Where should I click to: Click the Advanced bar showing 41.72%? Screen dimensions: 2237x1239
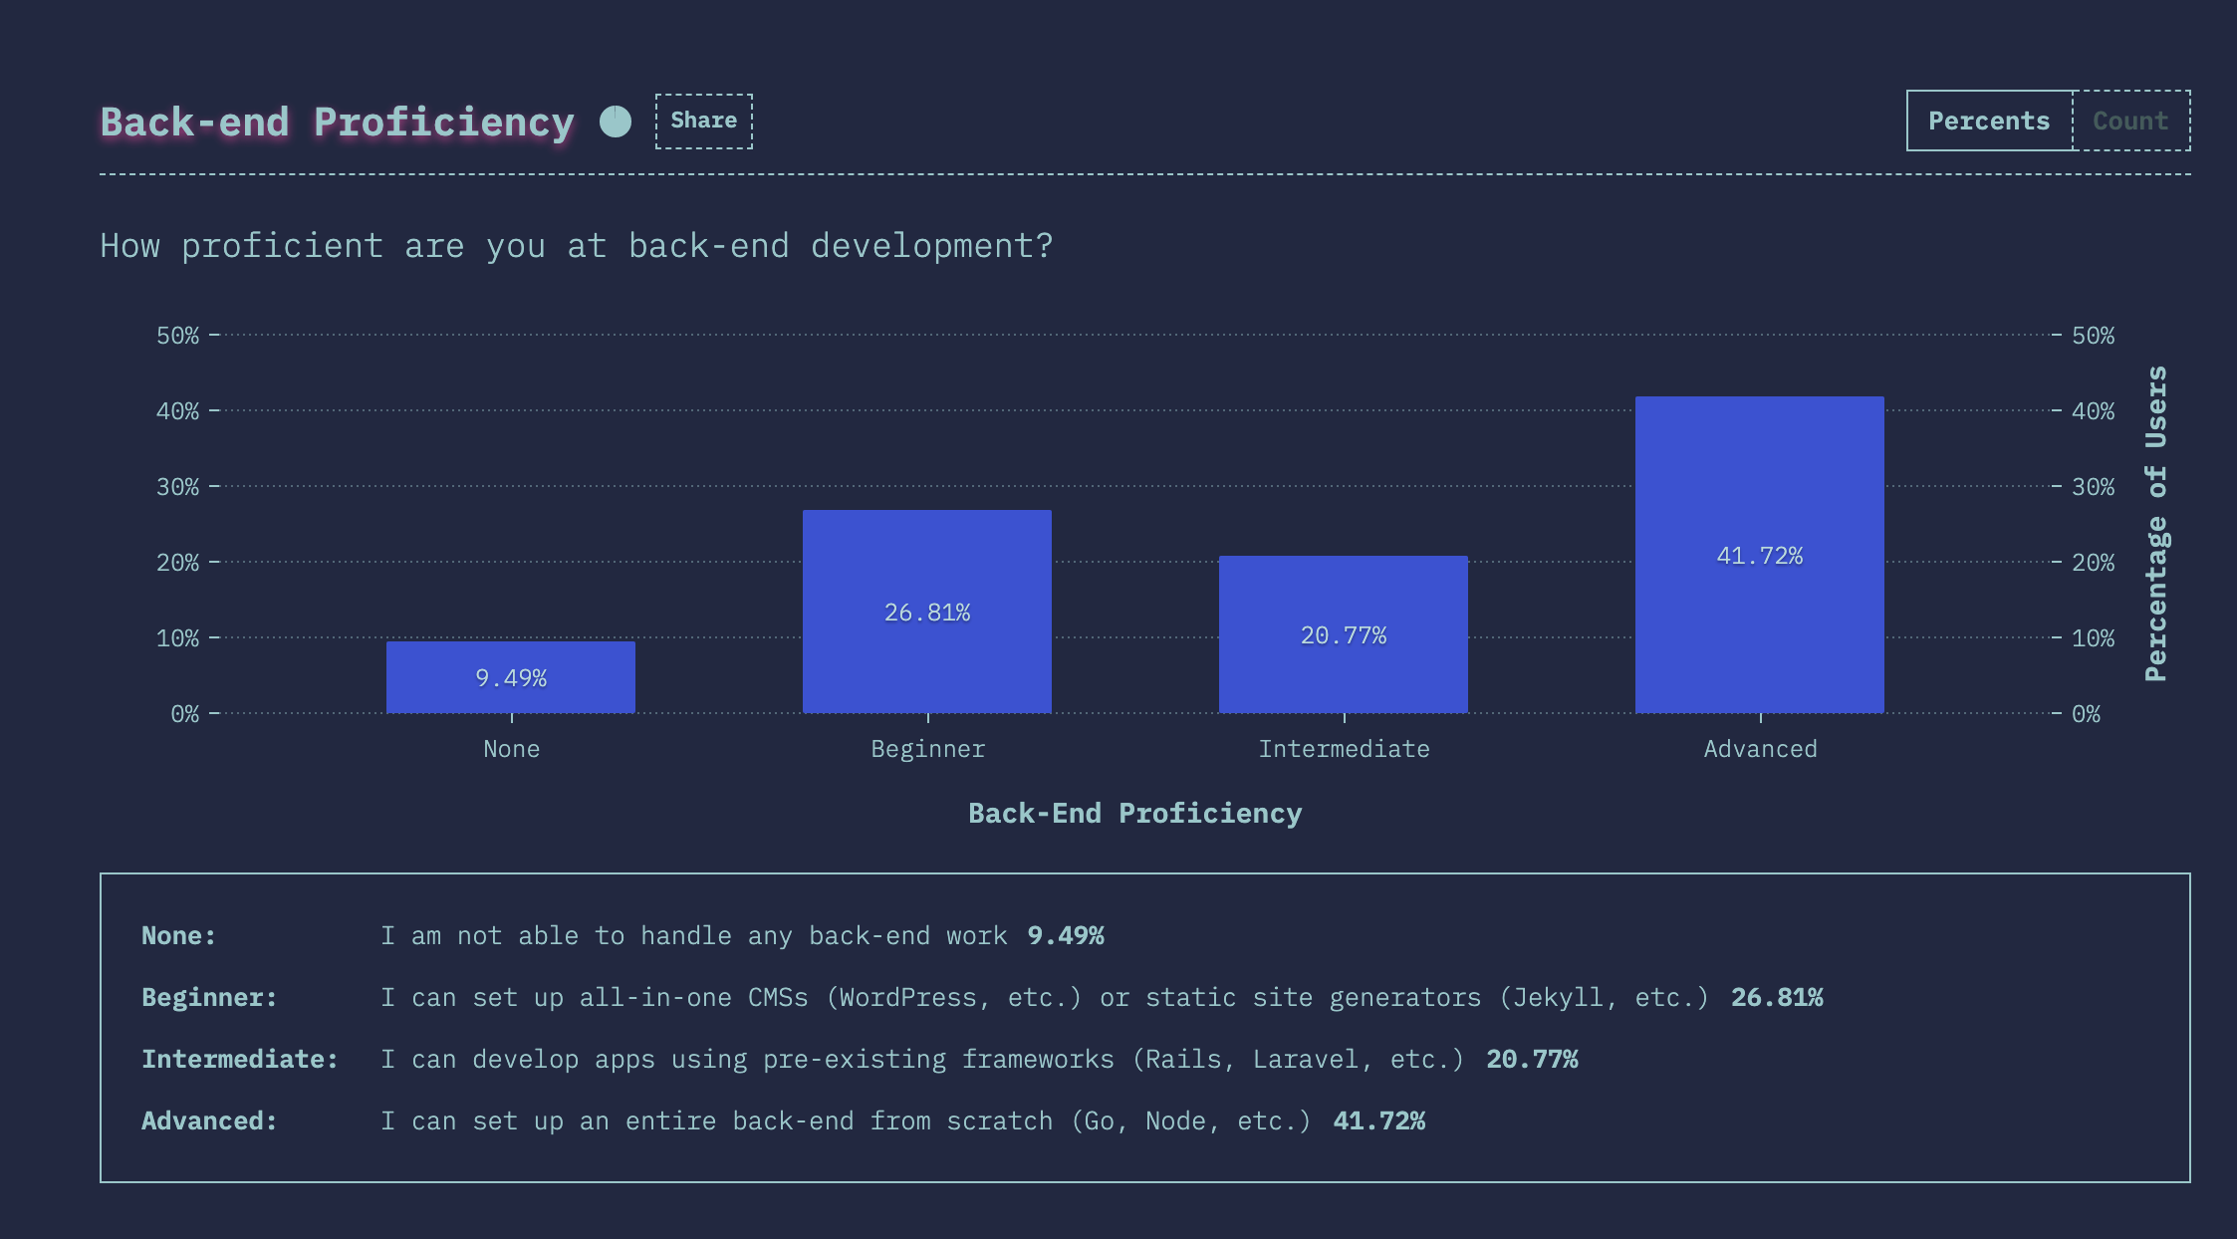pyautogui.click(x=1760, y=555)
